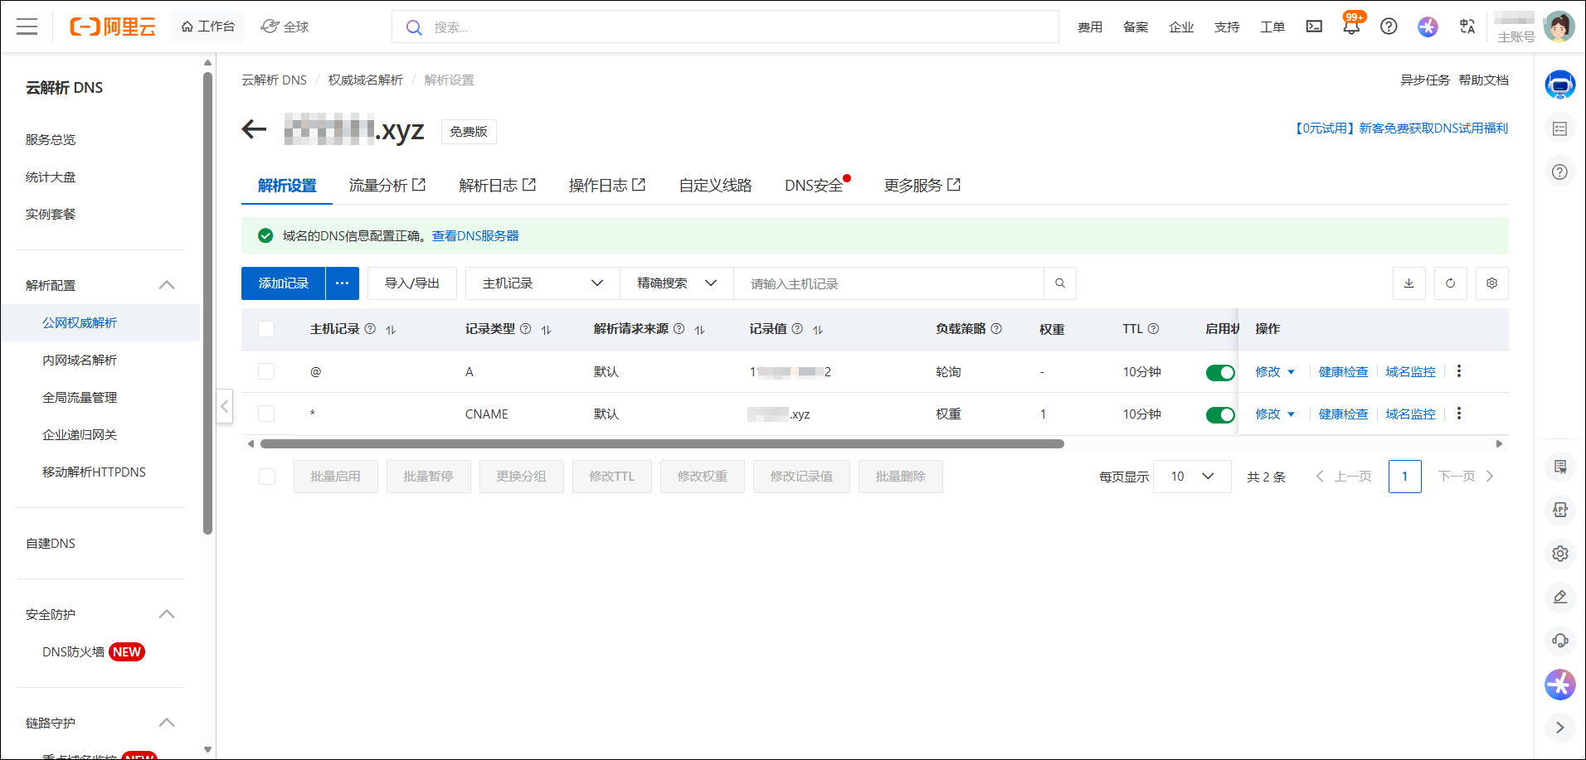Disable the CNAME record toggle
This screenshot has height=760, width=1586.
click(x=1219, y=415)
